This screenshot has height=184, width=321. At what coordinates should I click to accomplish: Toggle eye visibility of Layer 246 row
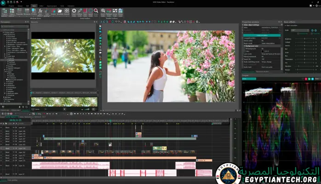click(x=1, y=131)
